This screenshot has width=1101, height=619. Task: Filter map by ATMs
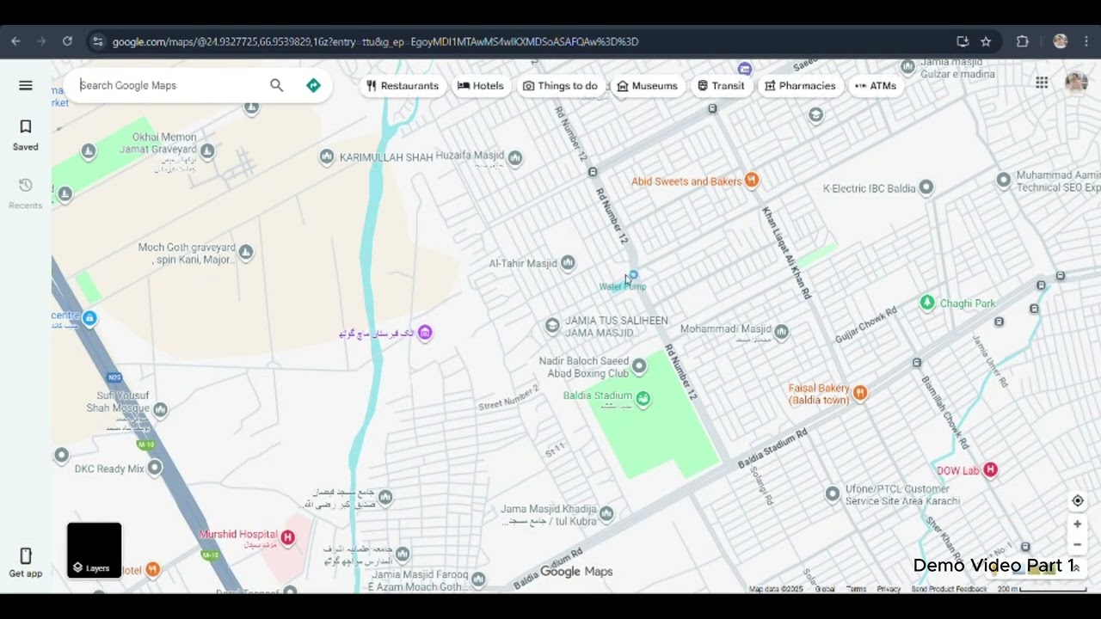point(876,85)
